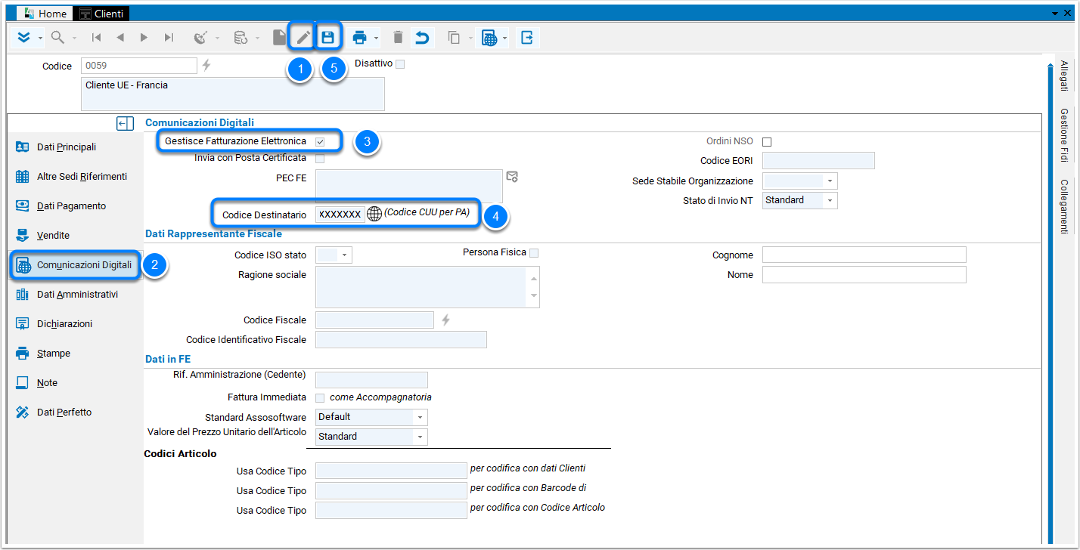Click the satellite dish icon in toolbar
The height and width of the screenshot is (550, 1080).
click(x=200, y=37)
